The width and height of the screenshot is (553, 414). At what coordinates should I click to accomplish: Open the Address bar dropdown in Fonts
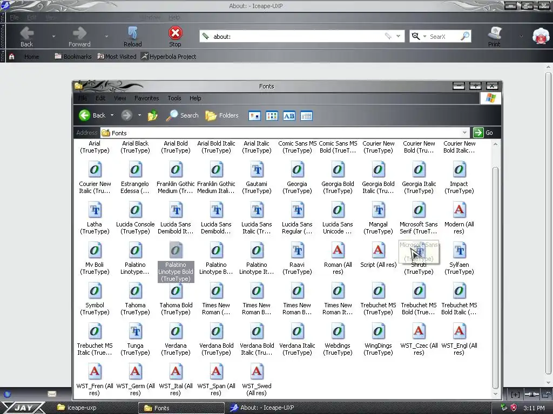tap(465, 133)
